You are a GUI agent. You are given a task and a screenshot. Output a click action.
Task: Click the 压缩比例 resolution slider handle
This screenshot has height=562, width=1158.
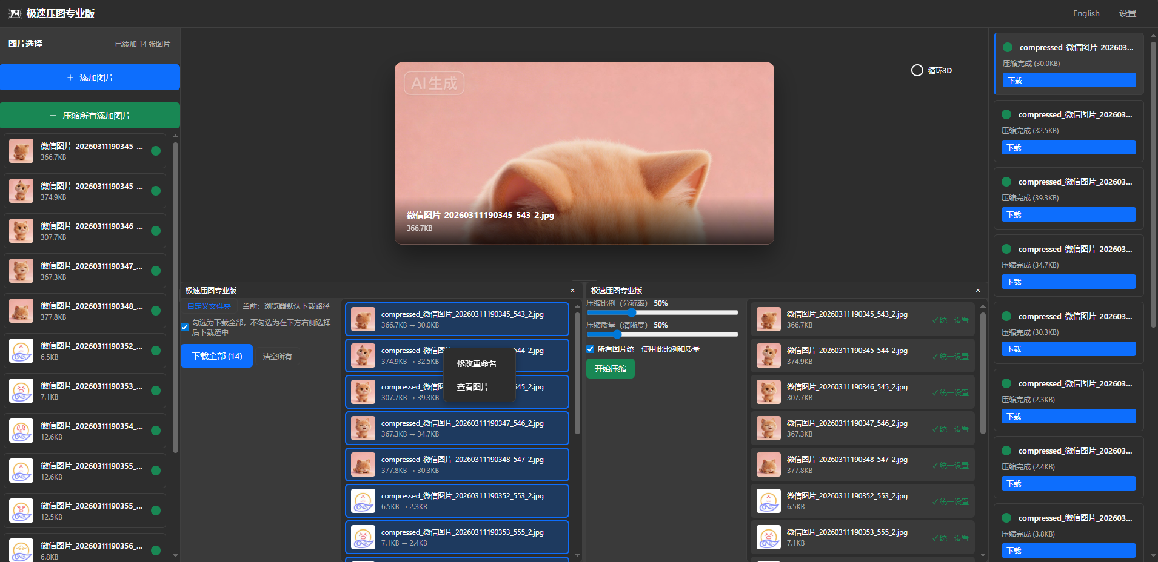(x=632, y=312)
